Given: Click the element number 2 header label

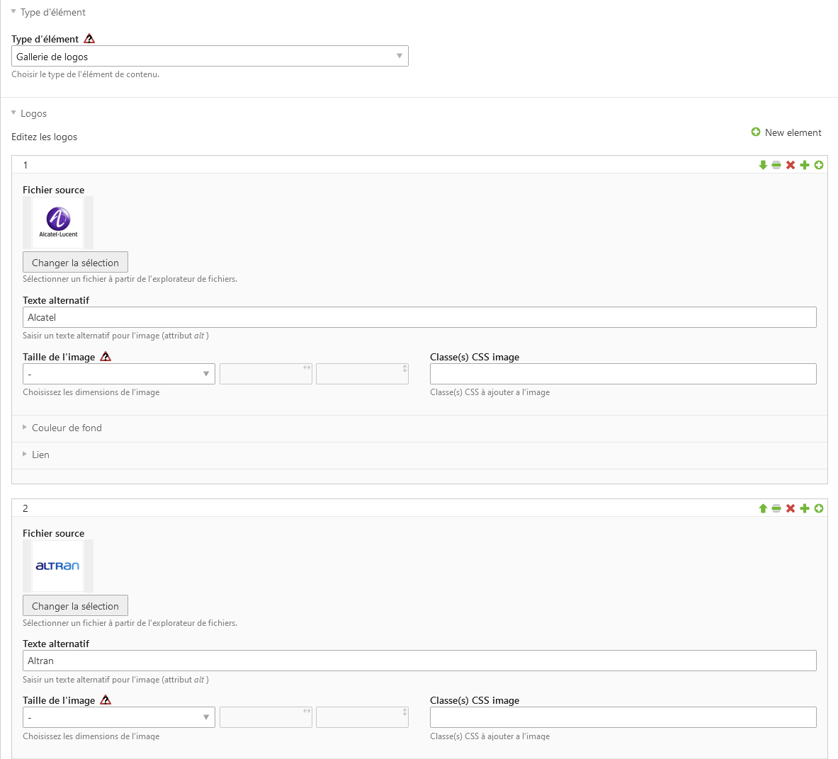Looking at the screenshot, I should pyautogui.click(x=25, y=508).
